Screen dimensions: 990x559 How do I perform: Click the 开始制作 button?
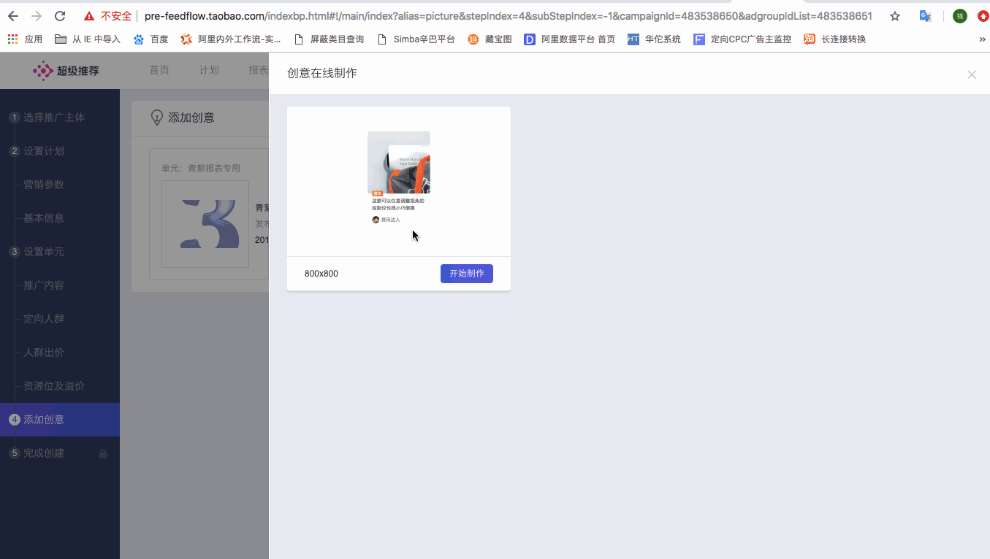[466, 274]
